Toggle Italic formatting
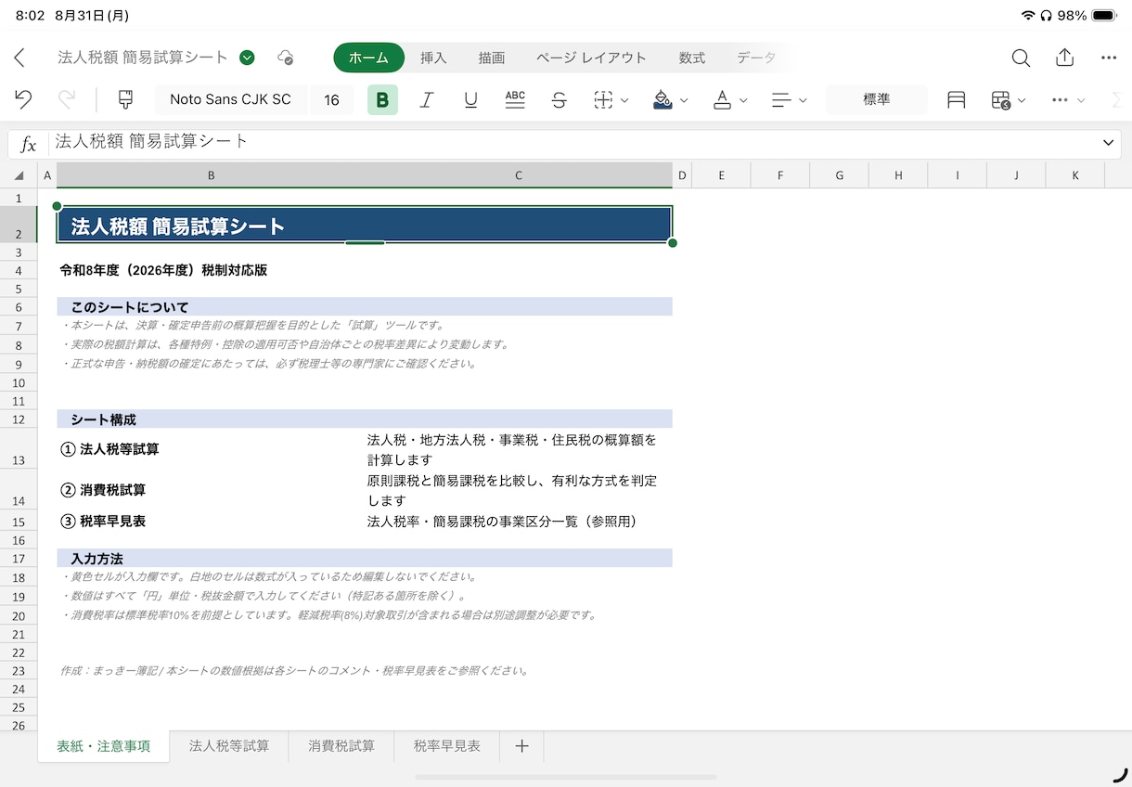This screenshot has height=787, width=1132. [427, 99]
